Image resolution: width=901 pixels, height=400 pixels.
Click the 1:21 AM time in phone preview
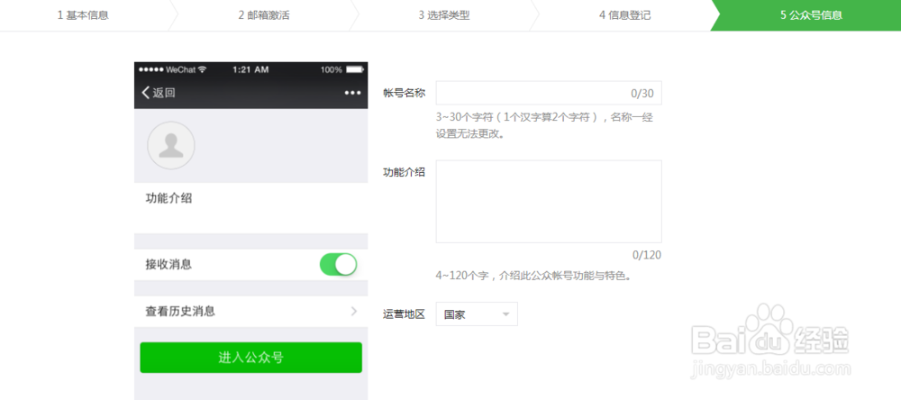250,69
